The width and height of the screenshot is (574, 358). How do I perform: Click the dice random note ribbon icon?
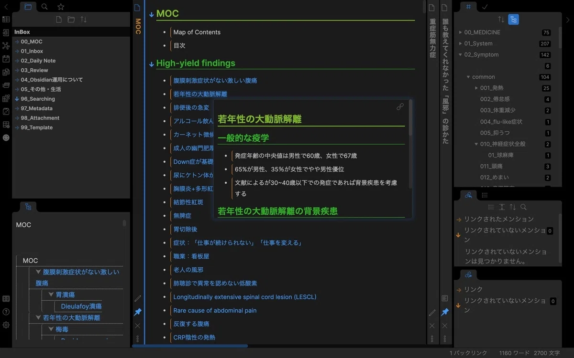(x=6, y=112)
